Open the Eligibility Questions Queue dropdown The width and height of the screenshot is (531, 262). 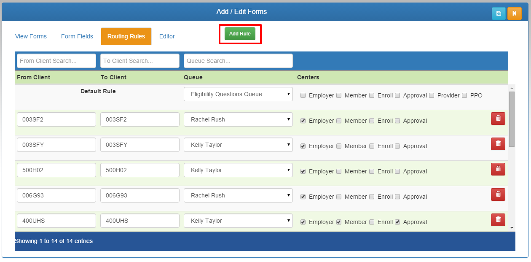(238, 95)
